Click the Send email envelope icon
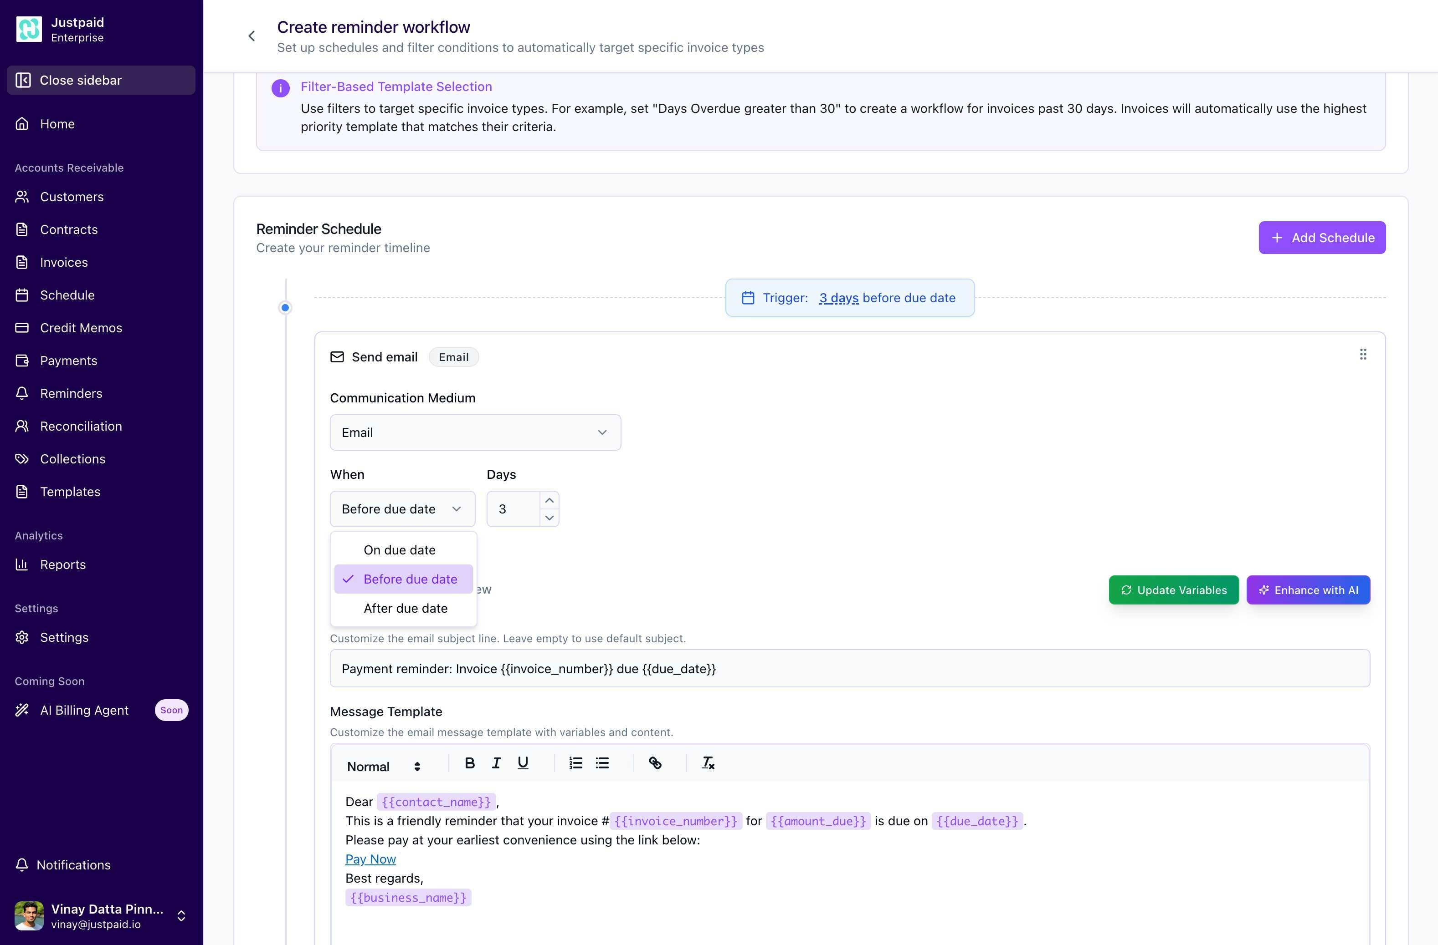 click(337, 356)
